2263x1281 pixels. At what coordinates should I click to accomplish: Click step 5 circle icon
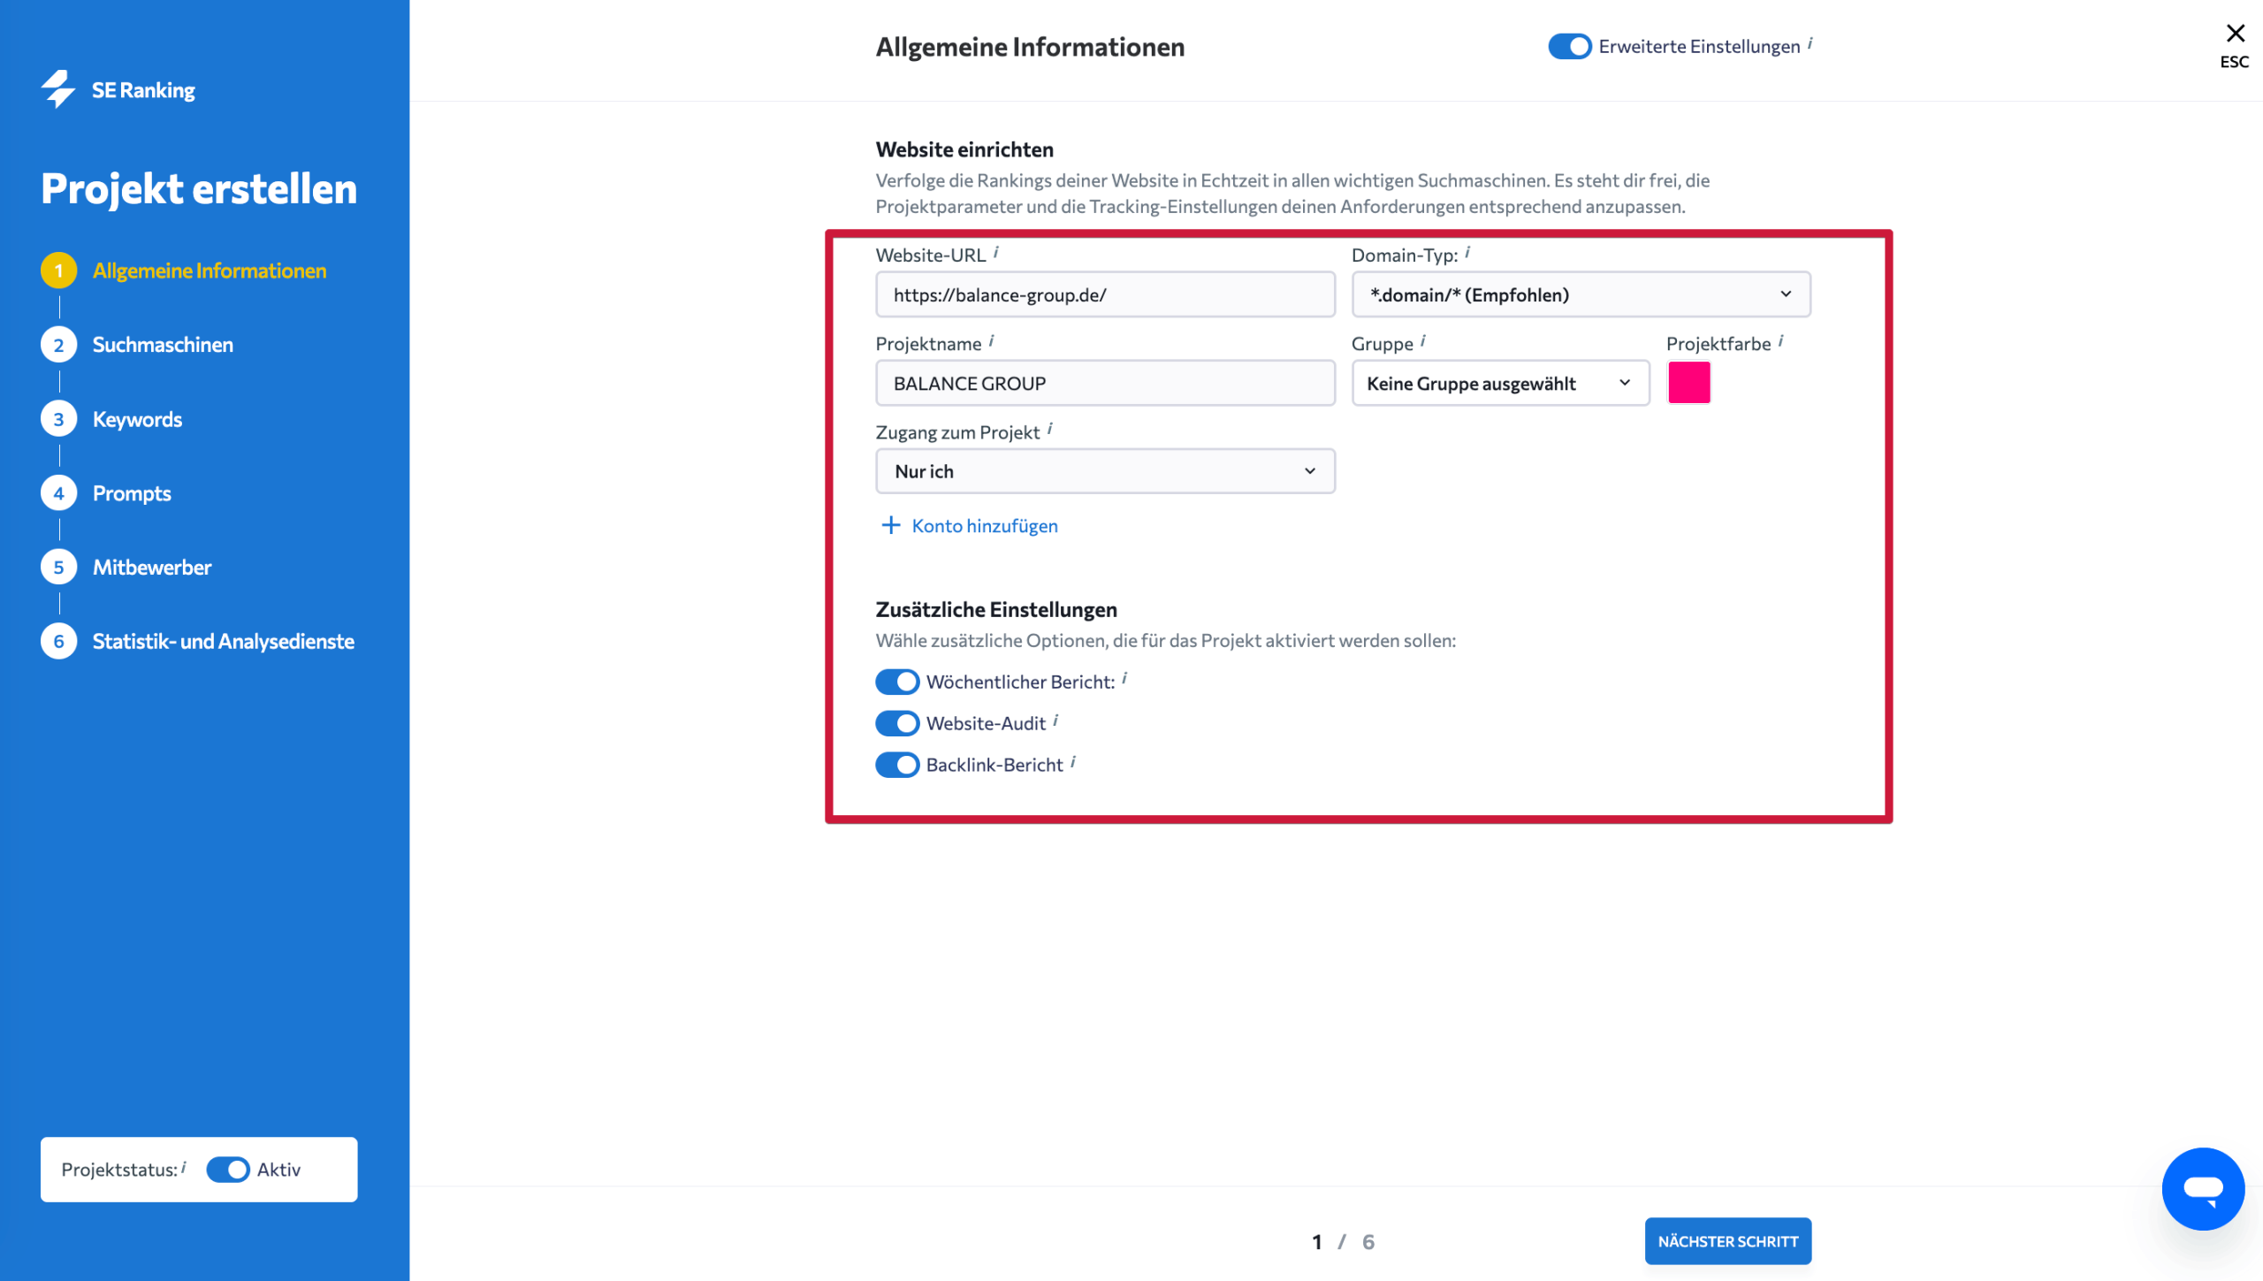(58, 568)
